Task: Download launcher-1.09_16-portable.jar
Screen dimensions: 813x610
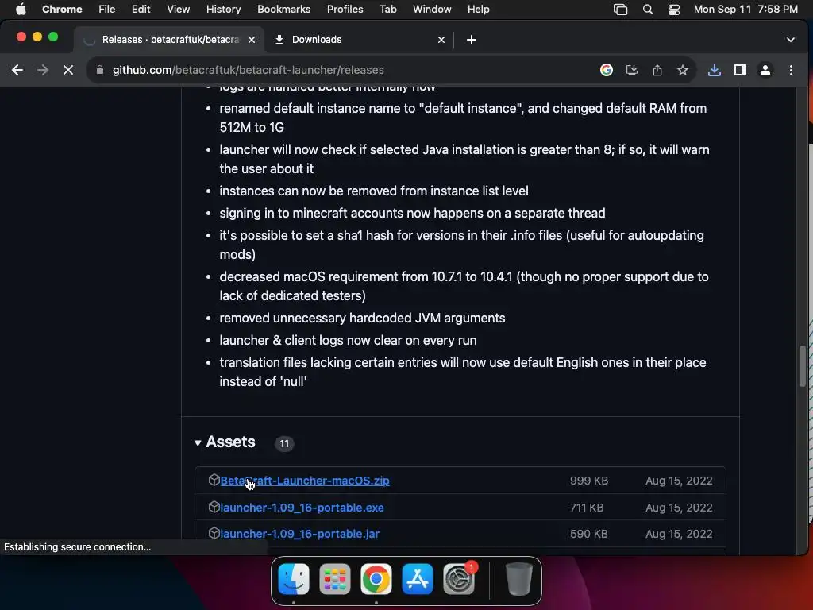Action: 299,534
